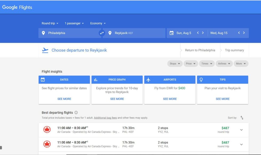Click the Tips lightbulb icon

coord(201,80)
